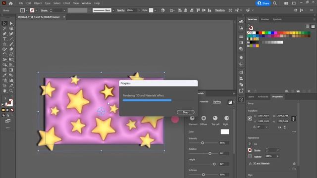Select the Pen tool
Screen dimensions: 317x178
coord(4,34)
